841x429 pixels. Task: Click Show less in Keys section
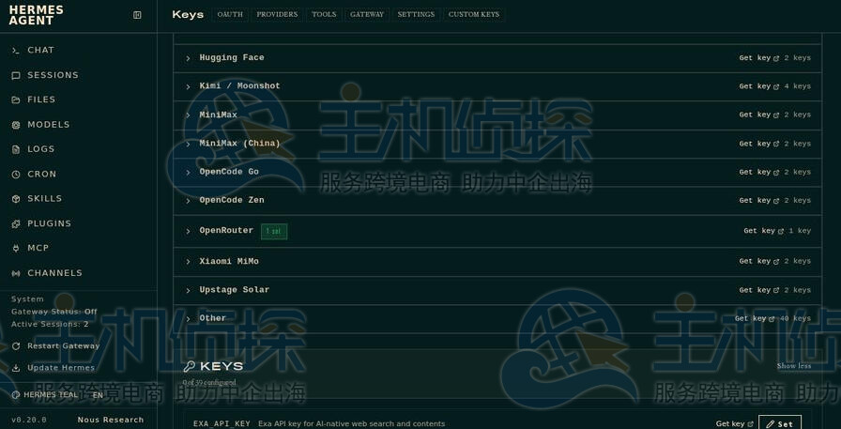coord(794,366)
